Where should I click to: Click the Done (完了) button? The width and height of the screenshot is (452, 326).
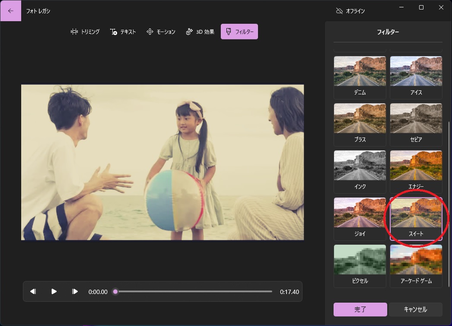coord(360,309)
